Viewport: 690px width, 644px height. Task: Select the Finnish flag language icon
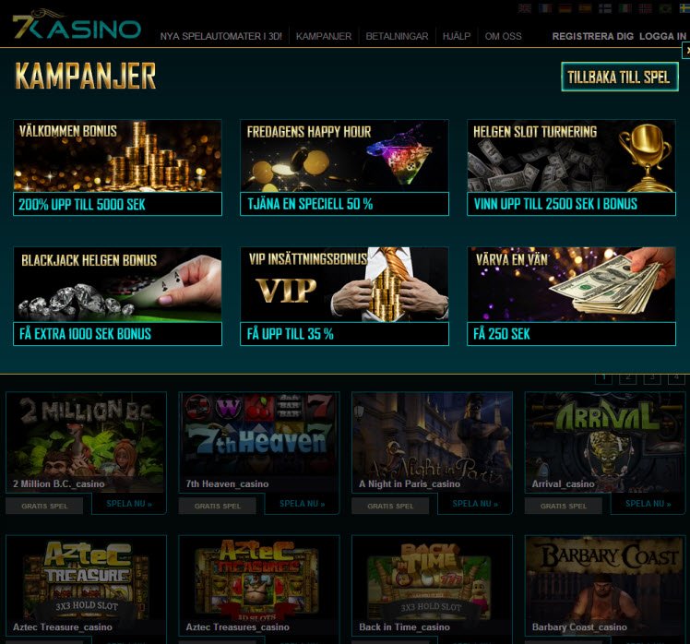click(605, 8)
